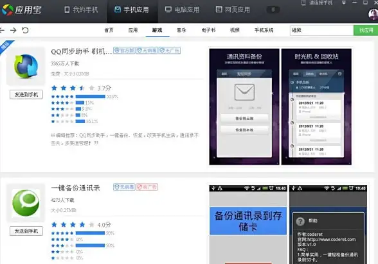Image resolution: width=378 pixels, height=264 pixels.
Task: Open the 我的手机 tab
Action: 81,10
